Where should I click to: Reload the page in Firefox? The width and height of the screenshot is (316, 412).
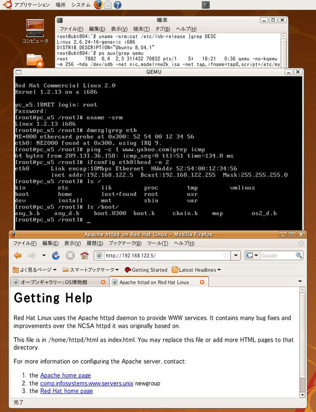56,255
